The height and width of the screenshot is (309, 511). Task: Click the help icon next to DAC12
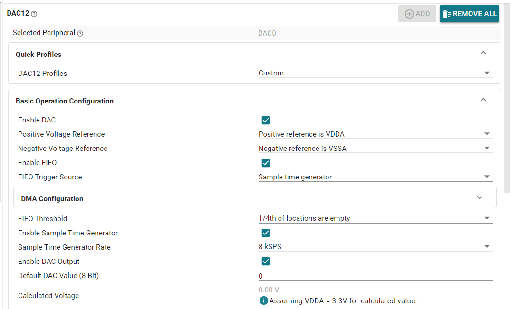[34, 14]
